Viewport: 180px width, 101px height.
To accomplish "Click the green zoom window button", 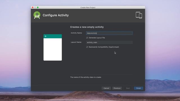I will pos(38,7).
